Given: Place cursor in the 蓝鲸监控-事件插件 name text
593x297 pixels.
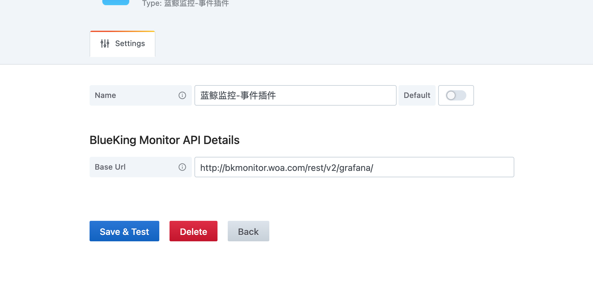Looking at the screenshot, I should pos(238,95).
